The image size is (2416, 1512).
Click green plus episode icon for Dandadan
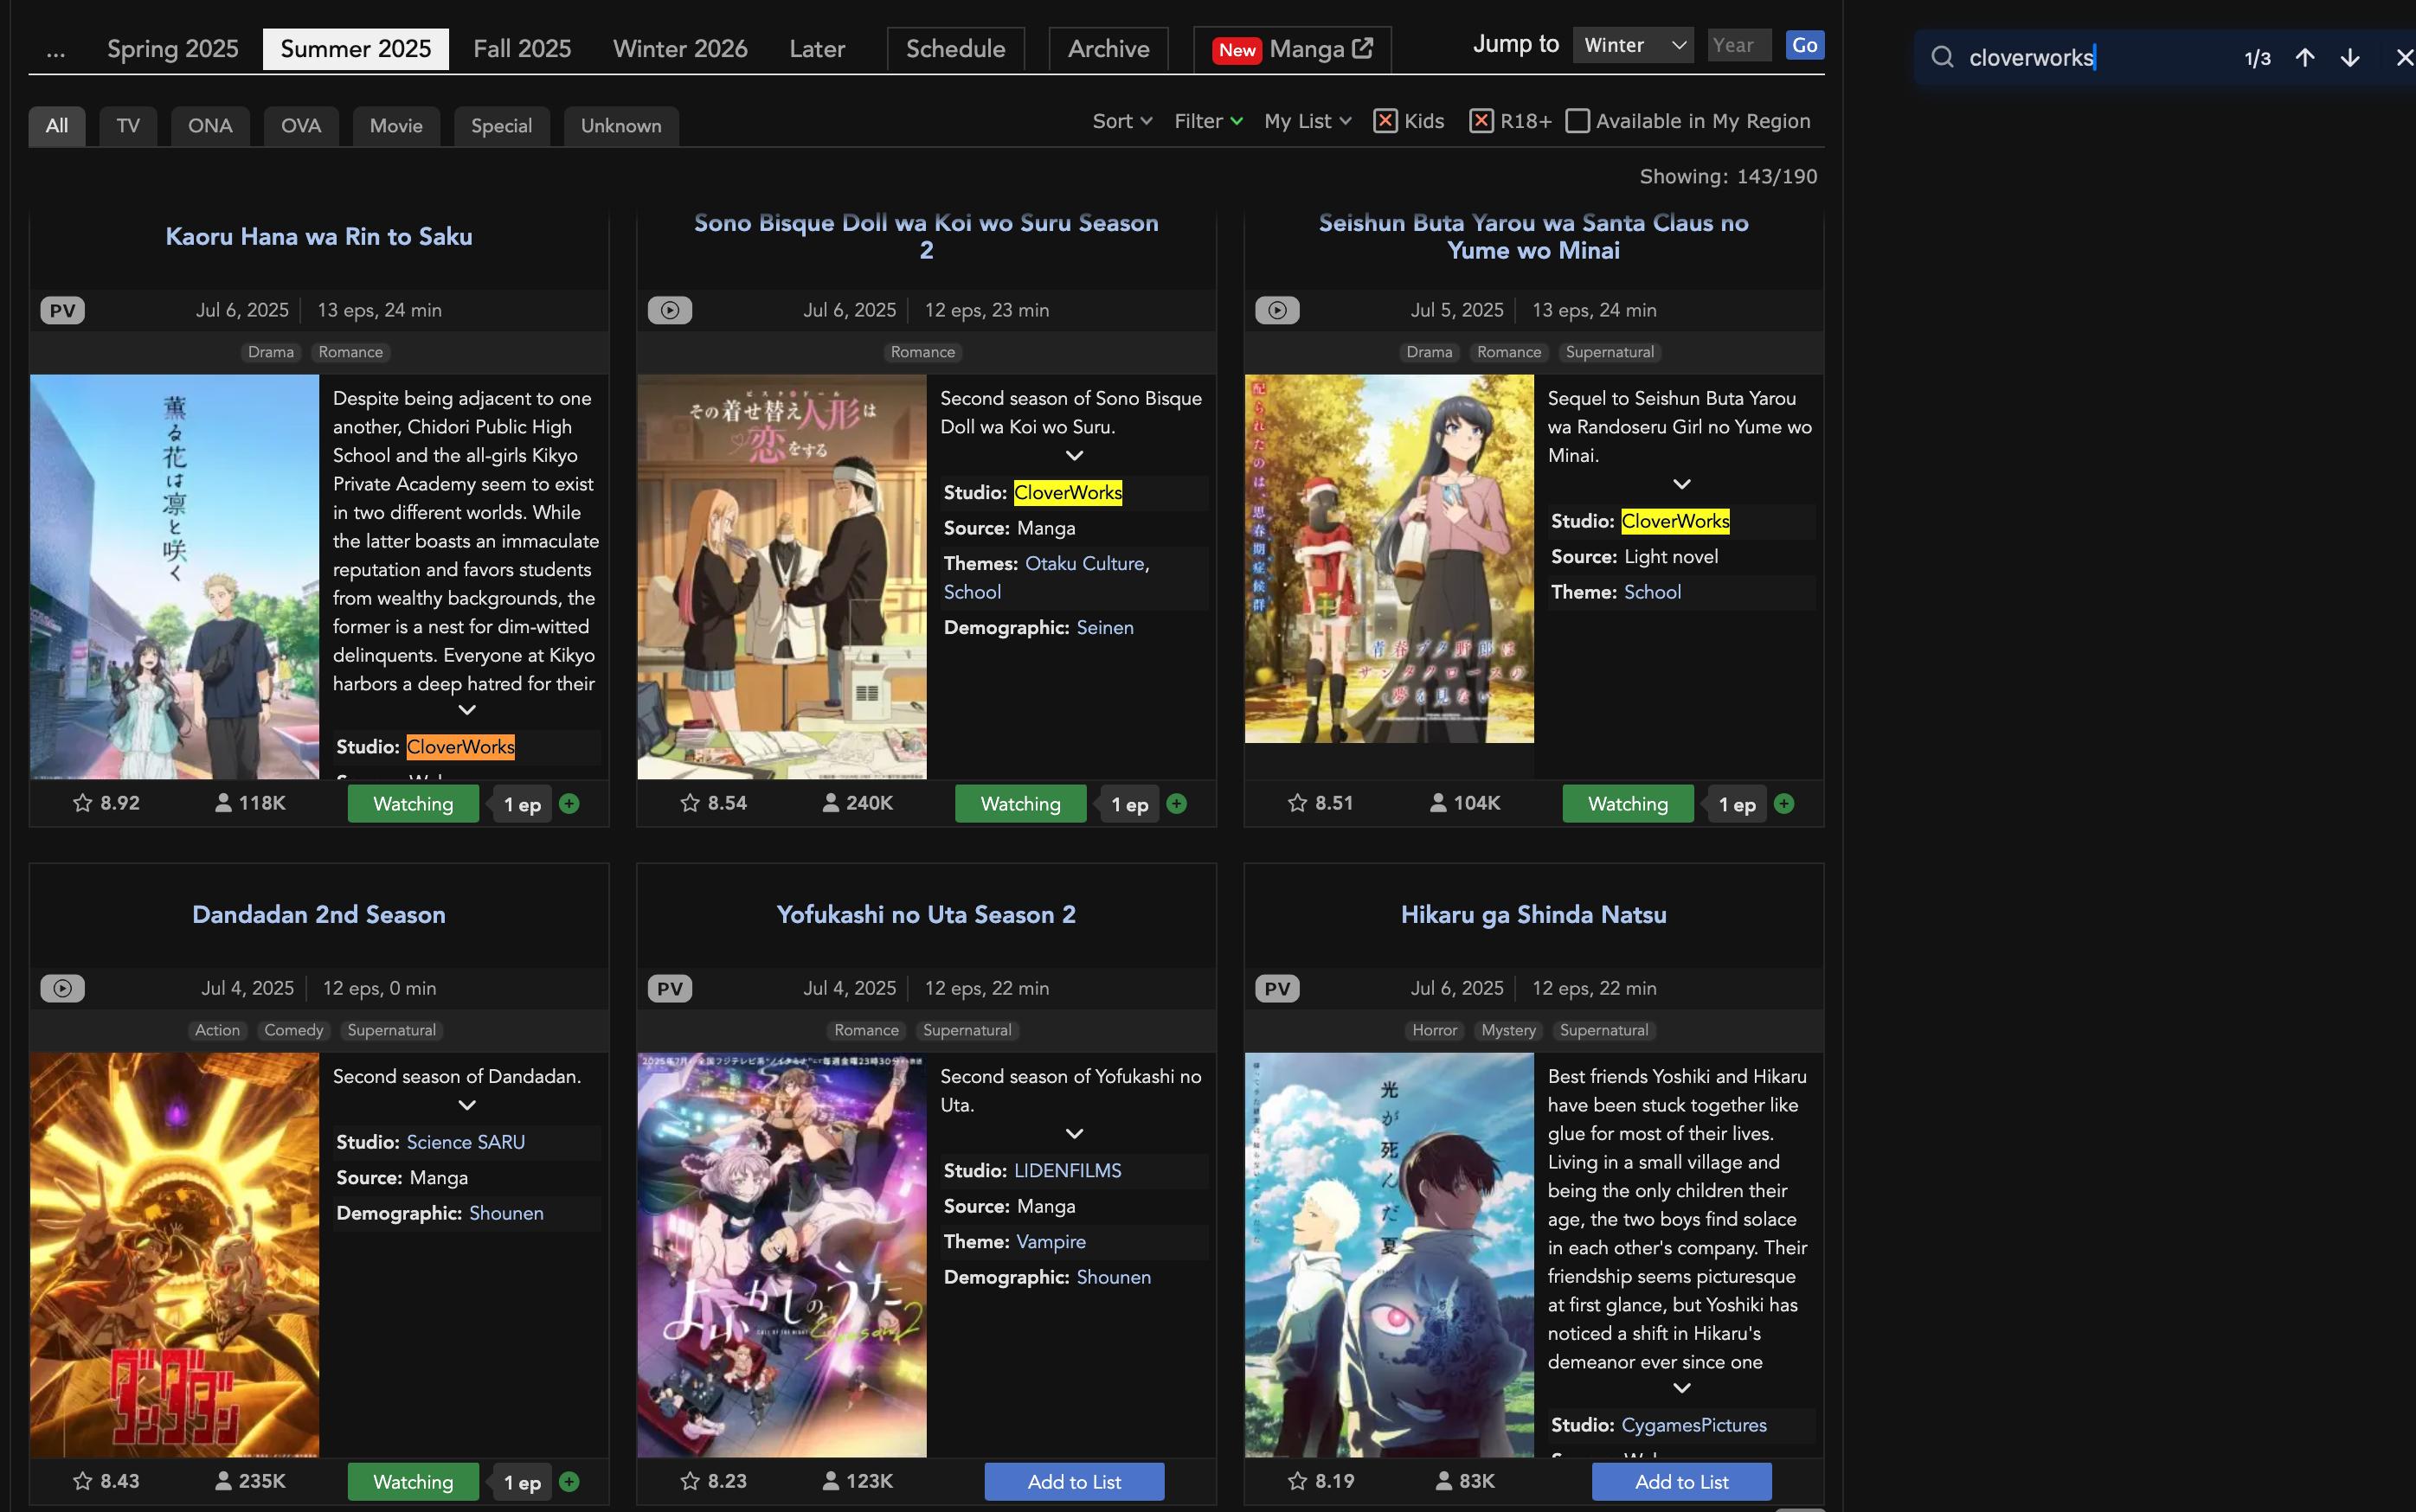click(x=569, y=1481)
